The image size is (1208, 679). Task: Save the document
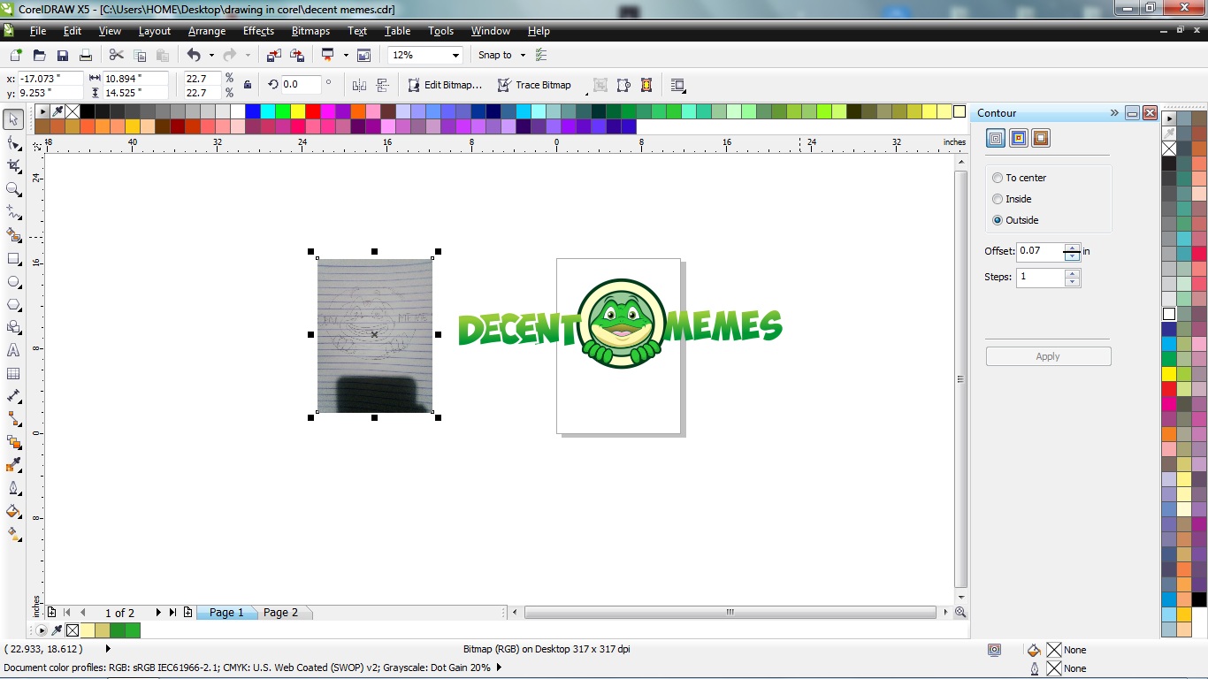tap(63, 55)
